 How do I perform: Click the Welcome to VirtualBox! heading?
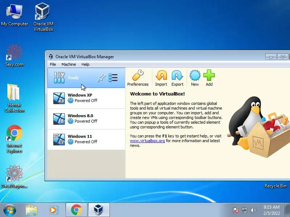[x=157, y=94]
